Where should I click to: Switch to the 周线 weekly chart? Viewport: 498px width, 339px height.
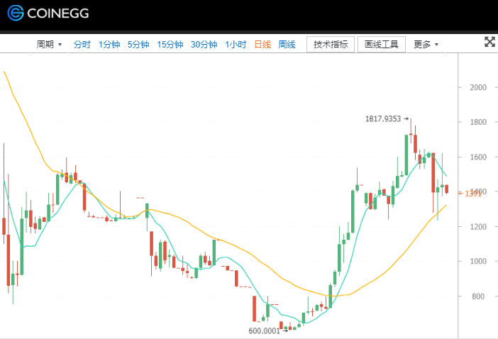pos(287,45)
